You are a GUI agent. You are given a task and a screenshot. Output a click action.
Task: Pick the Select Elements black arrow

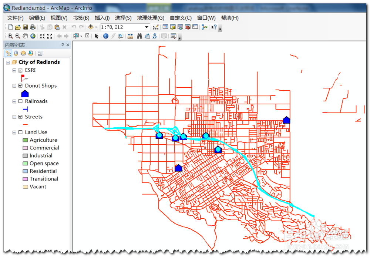pyautogui.click(x=97, y=36)
